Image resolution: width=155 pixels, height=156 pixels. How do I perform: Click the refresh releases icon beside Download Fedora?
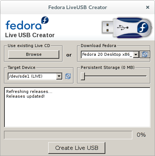click(x=145, y=54)
